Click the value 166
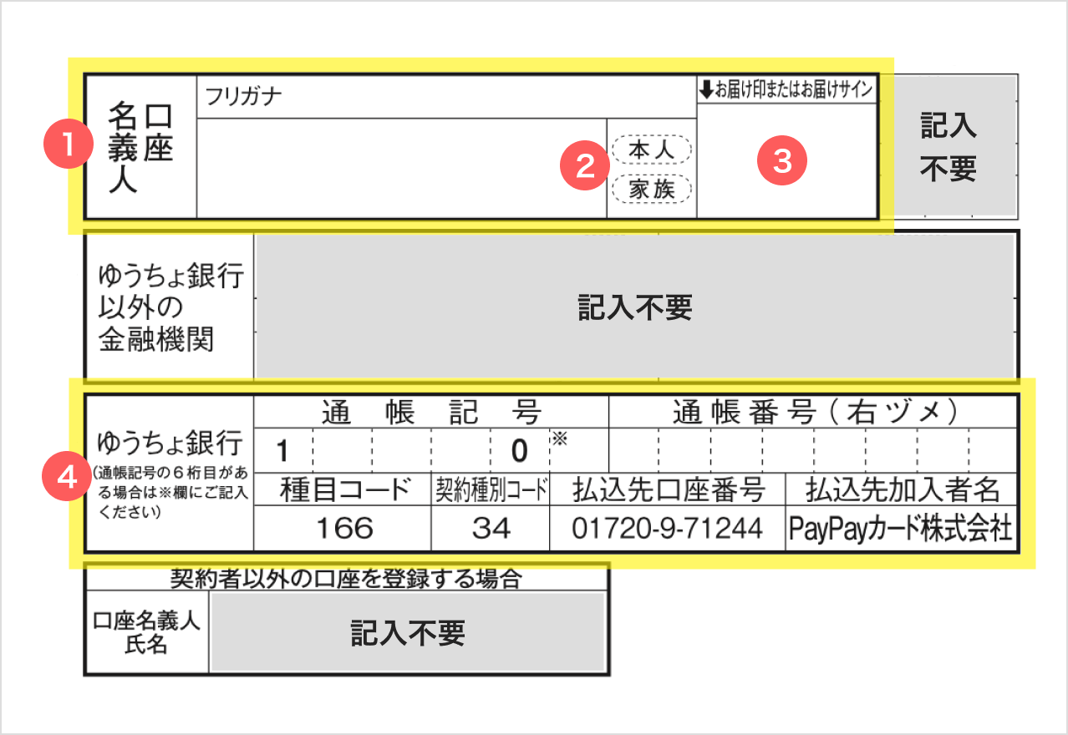 (x=343, y=528)
